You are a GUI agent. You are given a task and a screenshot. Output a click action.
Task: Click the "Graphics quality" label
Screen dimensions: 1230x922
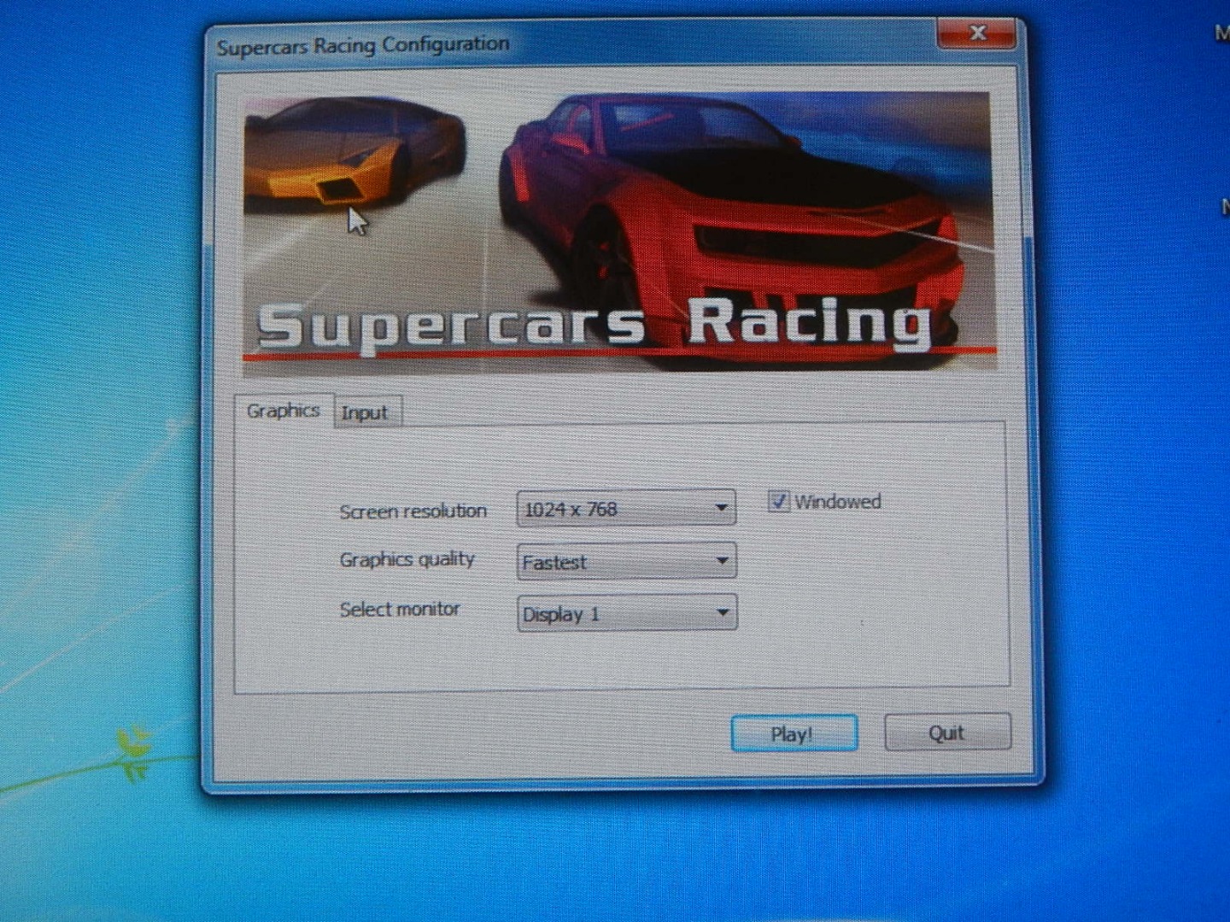pos(407,560)
